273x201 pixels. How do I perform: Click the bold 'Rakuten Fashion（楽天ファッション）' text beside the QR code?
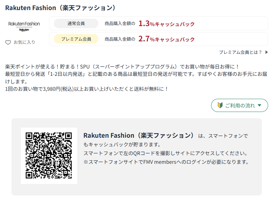click(139, 135)
